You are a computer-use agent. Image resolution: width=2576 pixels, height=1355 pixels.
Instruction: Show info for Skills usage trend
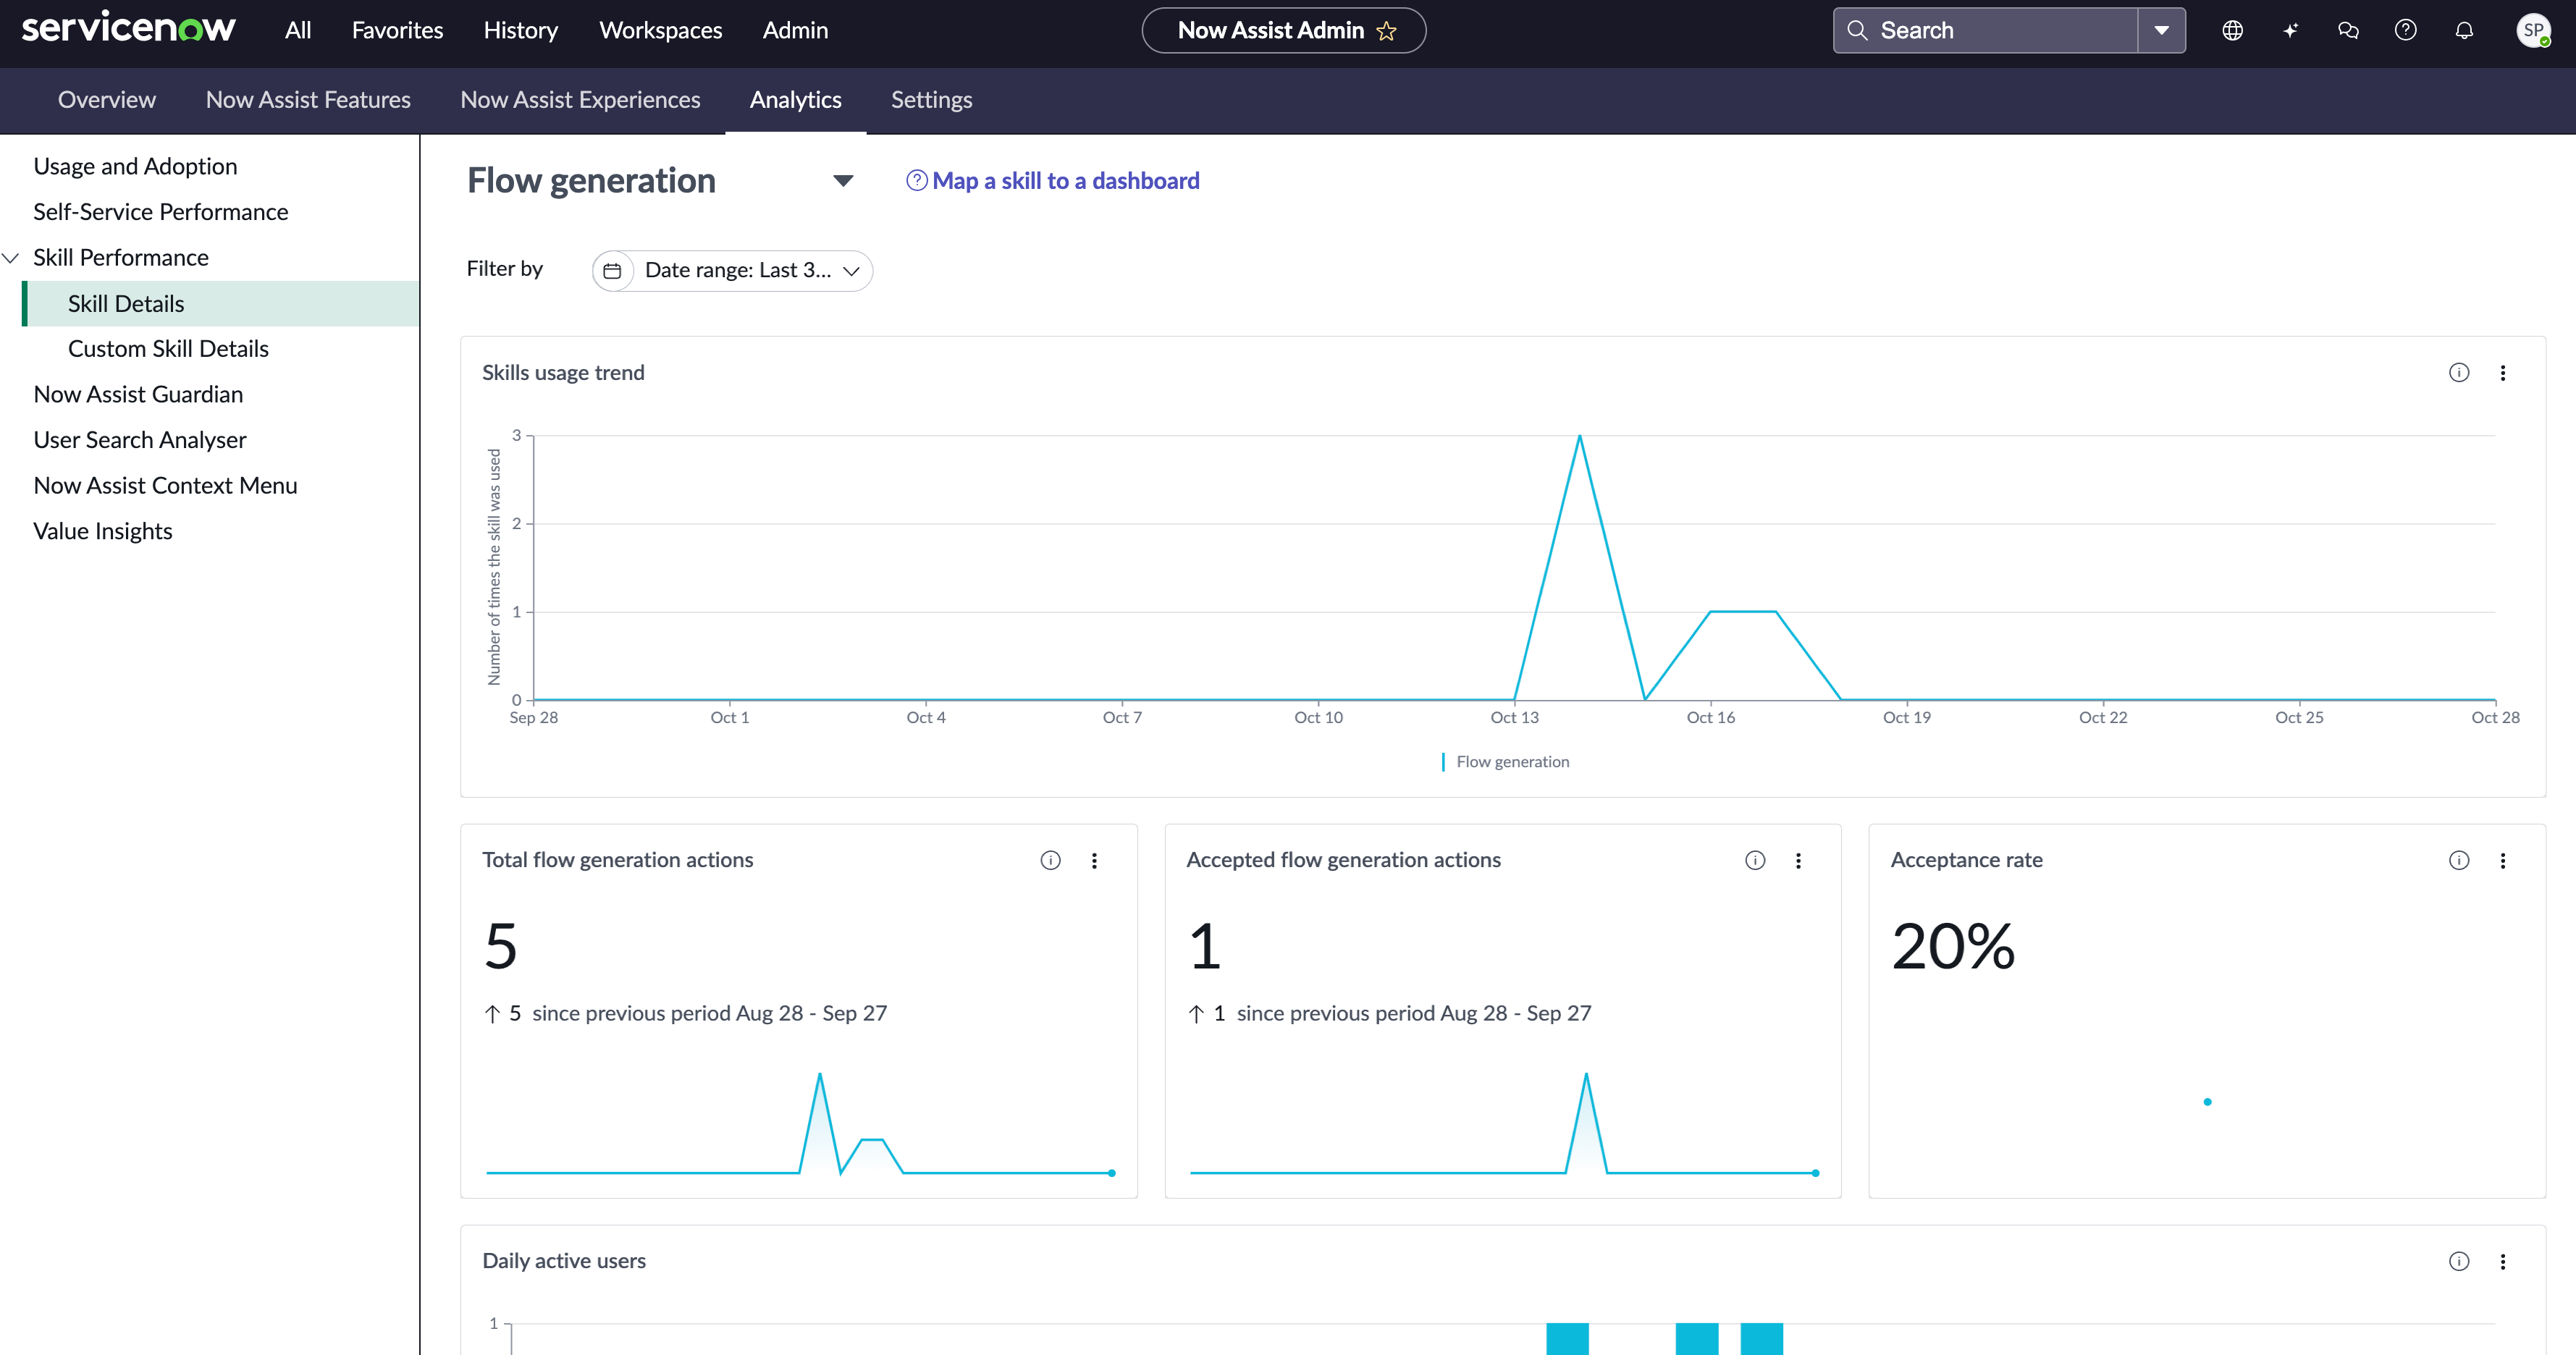point(2459,373)
